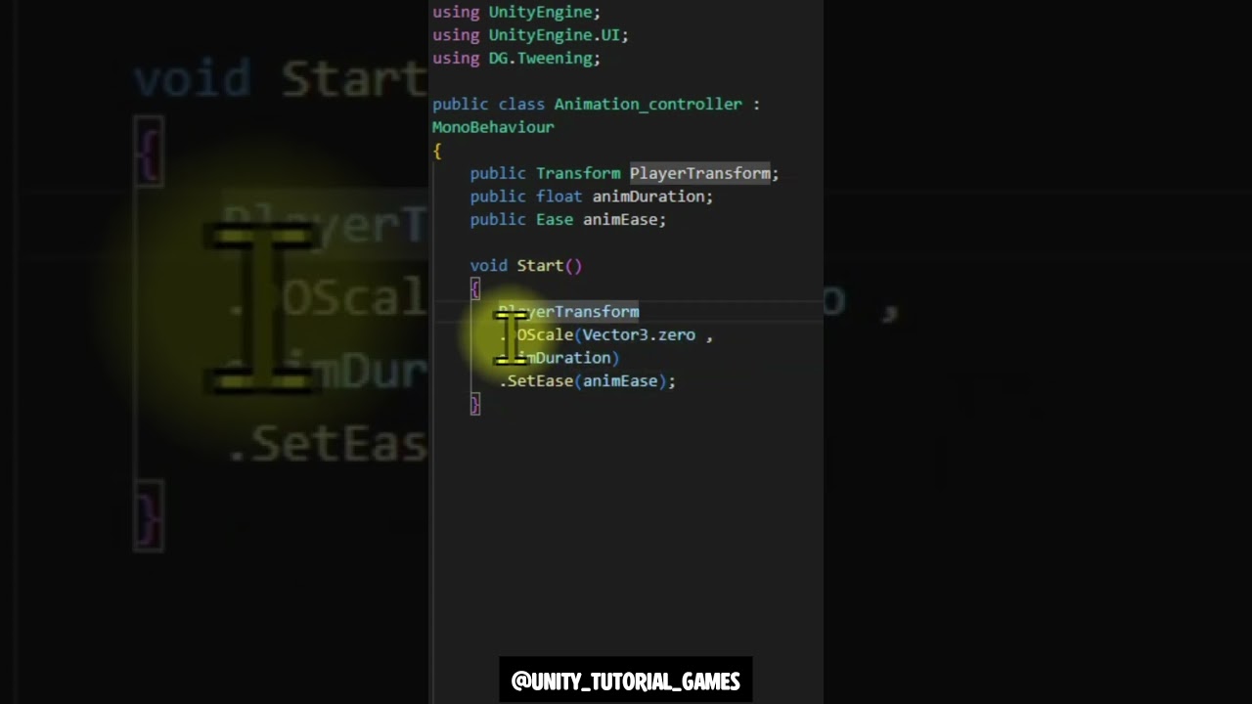Click the "float" keyword
Screen dimensions: 1252x704
pos(559,197)
